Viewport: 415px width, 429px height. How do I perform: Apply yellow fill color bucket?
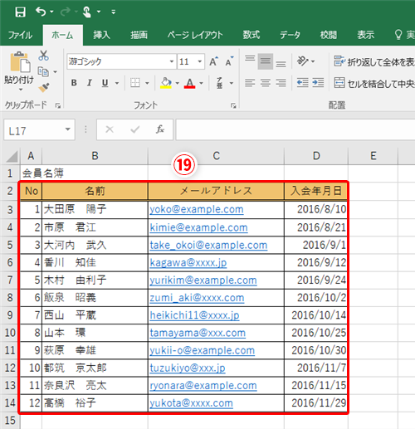click(x=166, y=83)
